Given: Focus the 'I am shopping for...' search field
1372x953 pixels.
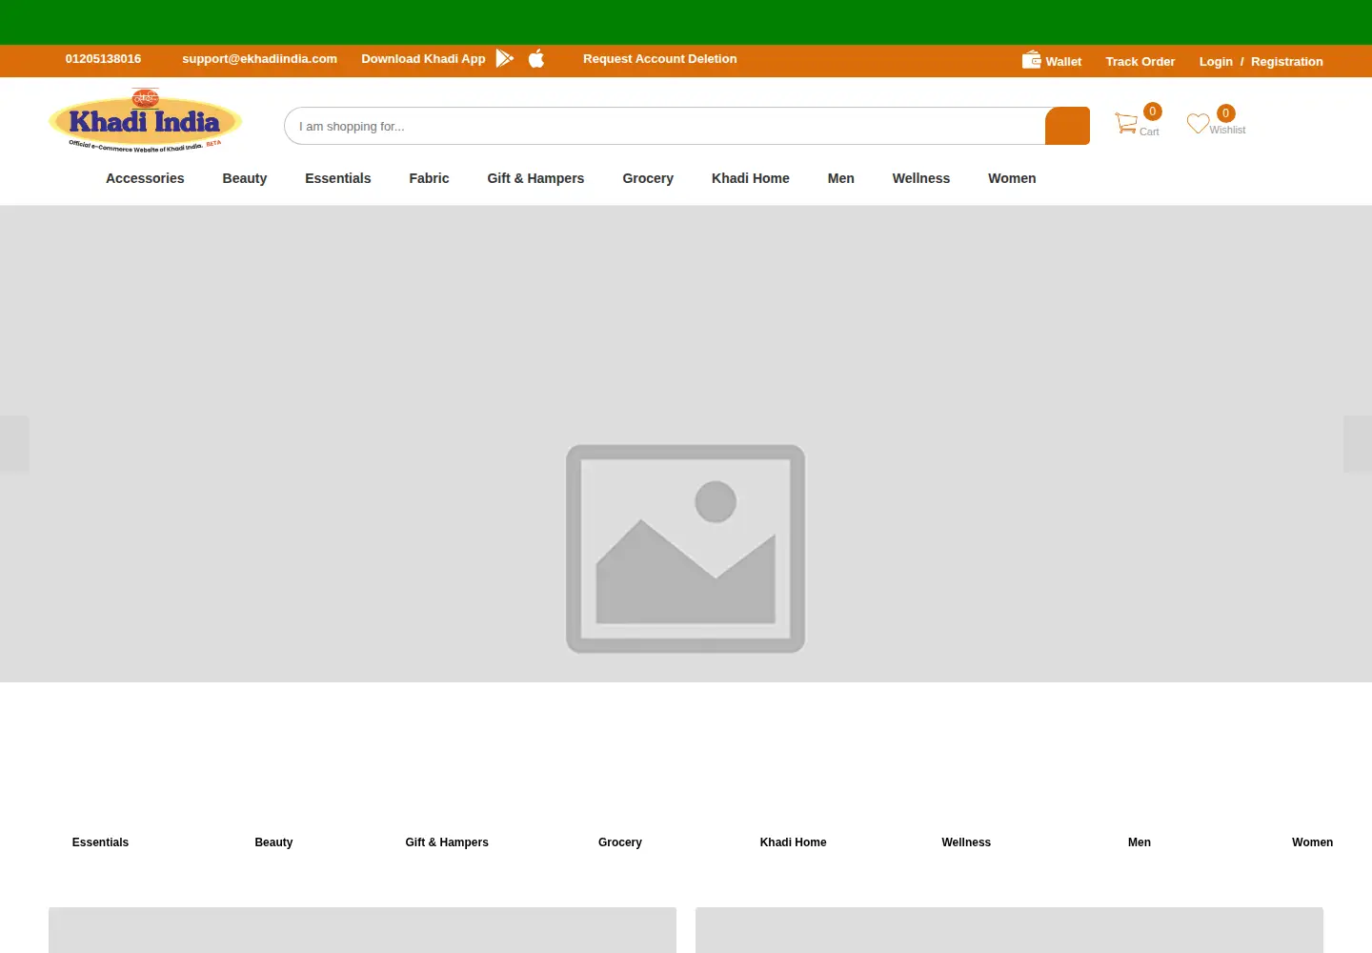Looking at the screenshot, I should [x=665, y=126].
